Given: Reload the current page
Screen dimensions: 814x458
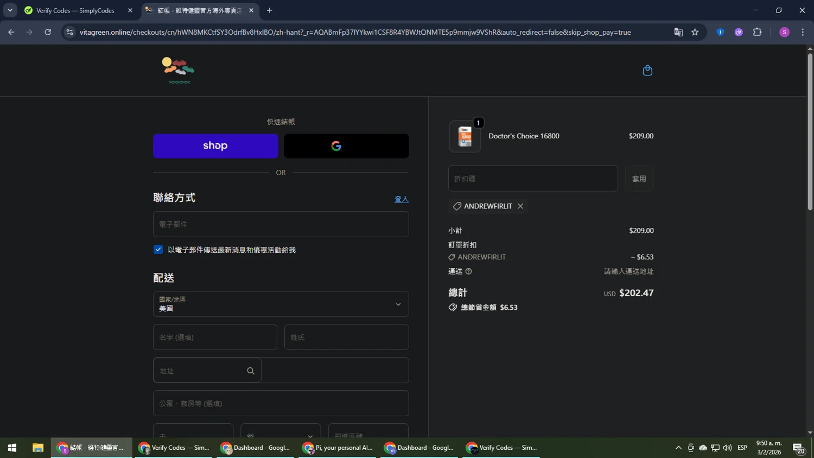Looking at the screenshot, I should pos(48,32).
